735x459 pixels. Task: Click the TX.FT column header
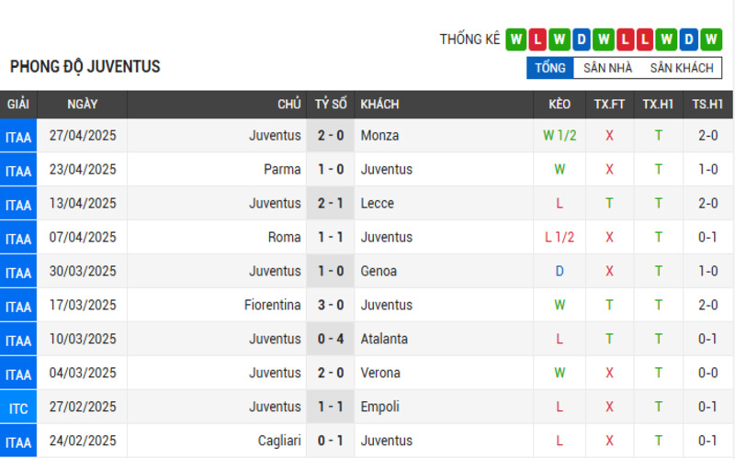(x=609, y=104)
